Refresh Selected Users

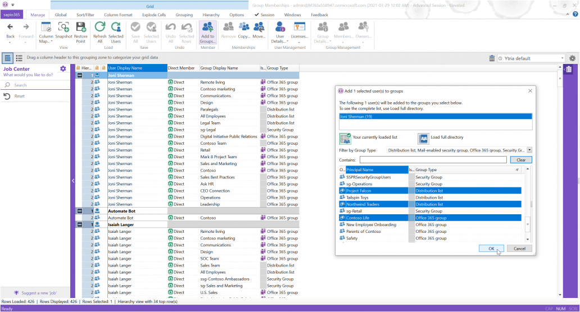coord(116,32)
